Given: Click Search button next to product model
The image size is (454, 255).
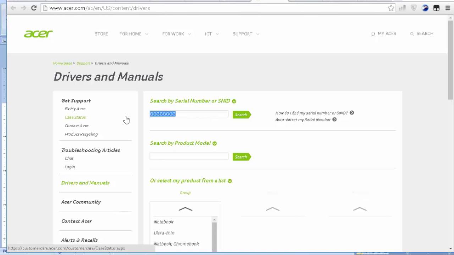Looking at the screenshot, I should pos(242,157).
